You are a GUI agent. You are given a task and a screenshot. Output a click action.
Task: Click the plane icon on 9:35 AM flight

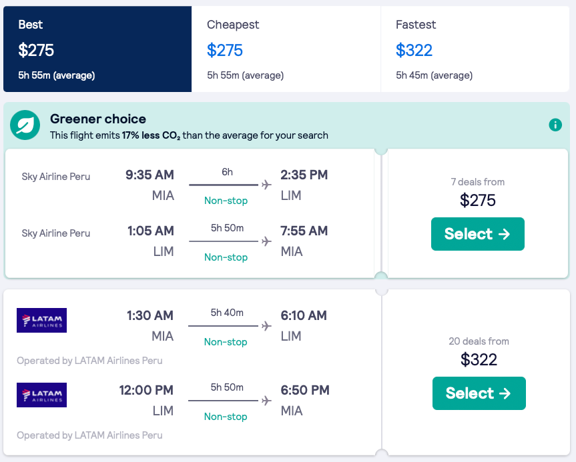pyautogui.click(x=267, y=185)
